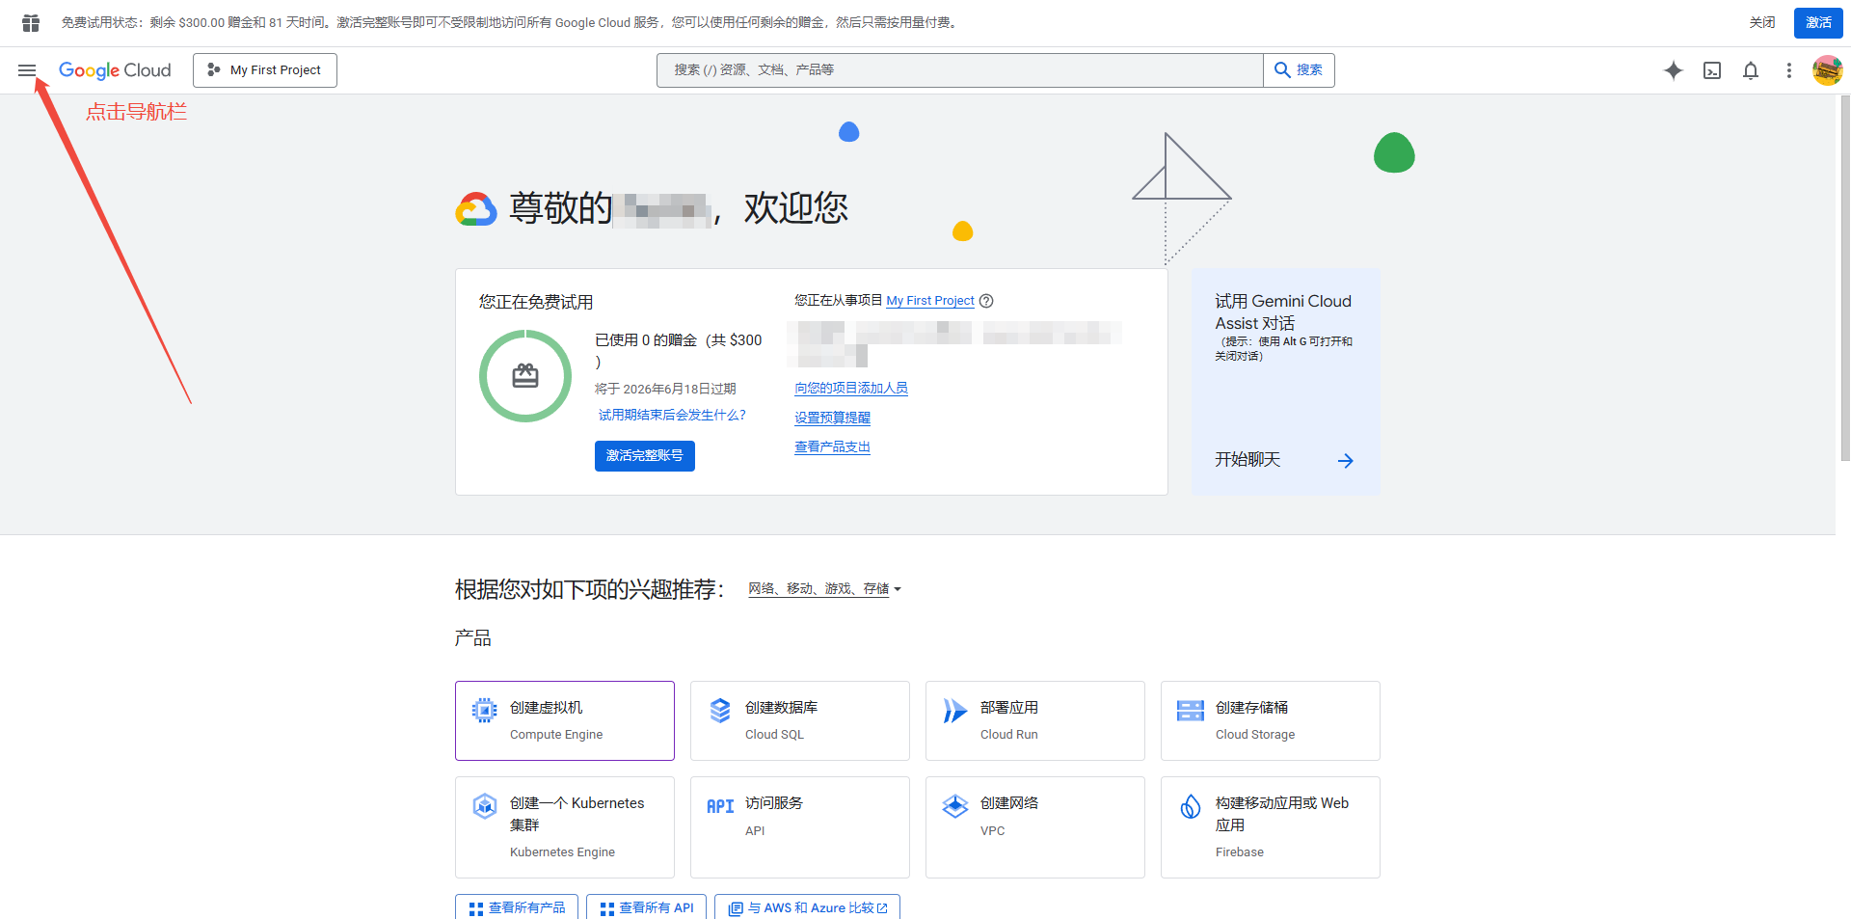Open 设置预算提醒 link
Viewport: 1851px width, 919px height.
pos(832,418)
